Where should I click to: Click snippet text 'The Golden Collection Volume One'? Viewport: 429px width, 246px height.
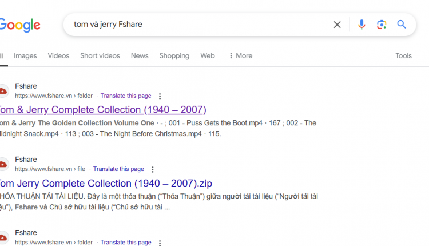tap(96, 123)
